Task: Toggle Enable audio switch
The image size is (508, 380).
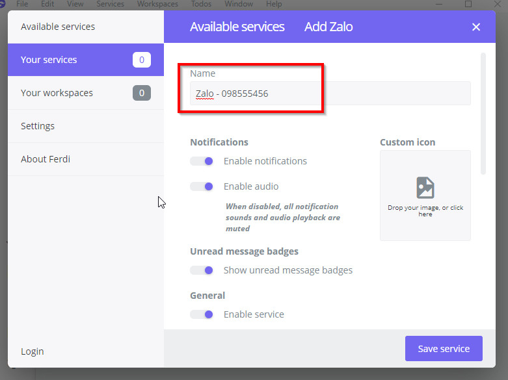Action: (x=202, y=186)
